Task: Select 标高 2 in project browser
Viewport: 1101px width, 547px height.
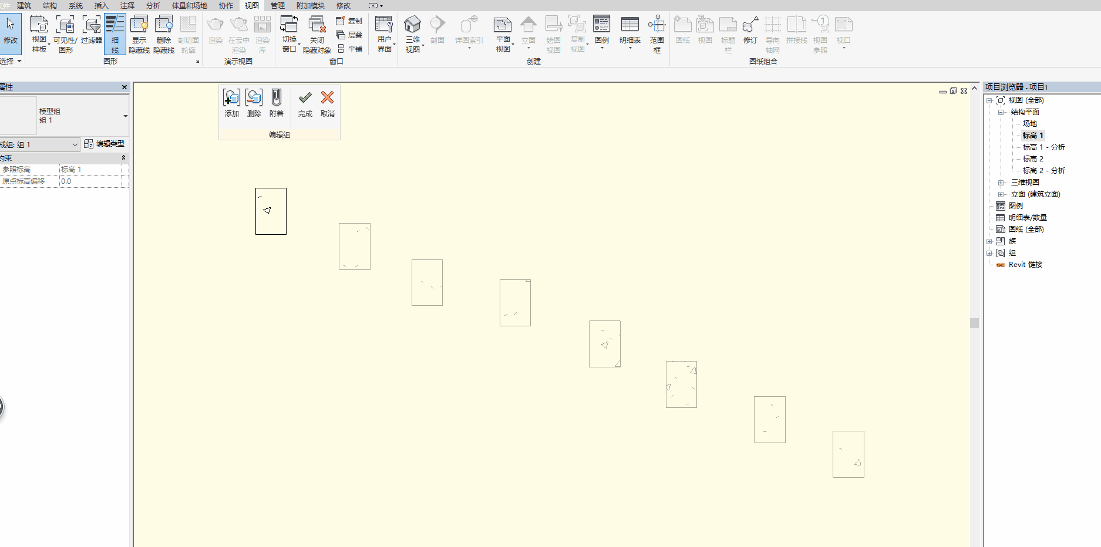Action: [1033, 159]
